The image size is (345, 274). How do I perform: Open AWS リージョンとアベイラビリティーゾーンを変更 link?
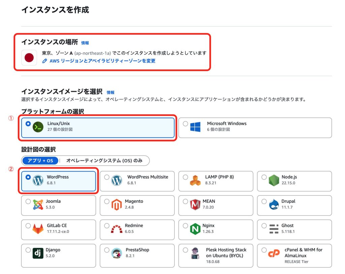tap(102, 61)
